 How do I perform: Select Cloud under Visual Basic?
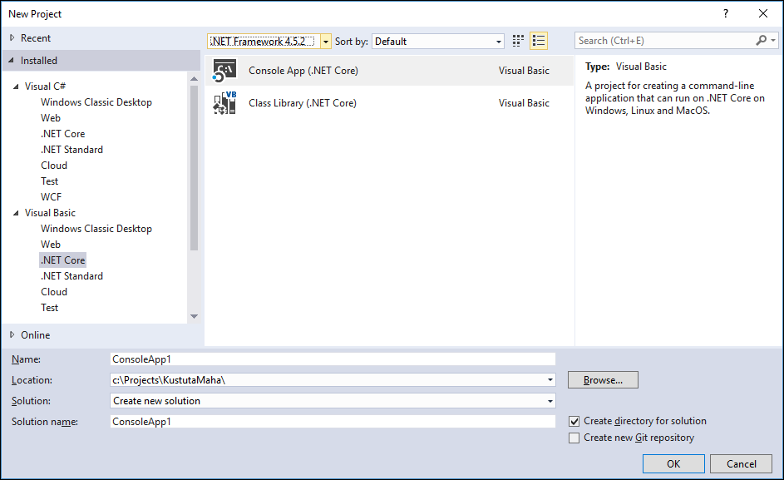pyautogui.click(x=54, y=292)
